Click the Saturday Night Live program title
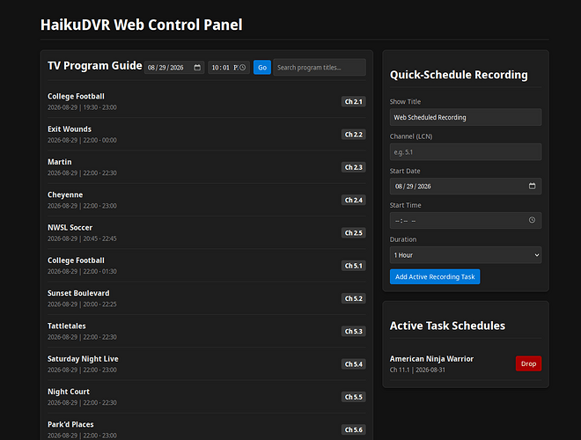581x440 pixels. [83, 359]
